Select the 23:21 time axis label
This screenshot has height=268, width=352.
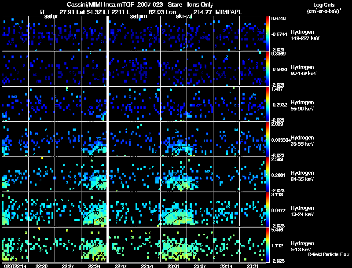point(253,266)
